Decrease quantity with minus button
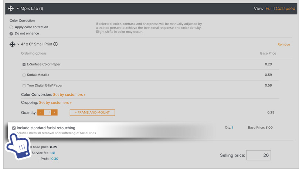This screenshot has height=169, width=299. pyautogui.click(x=40, y=112)
